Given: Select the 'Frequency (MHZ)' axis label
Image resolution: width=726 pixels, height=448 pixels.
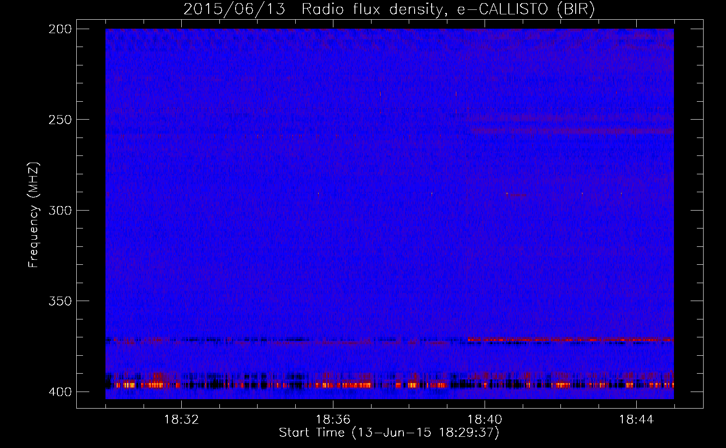Looking at the screenshot, I should point(34,215).
